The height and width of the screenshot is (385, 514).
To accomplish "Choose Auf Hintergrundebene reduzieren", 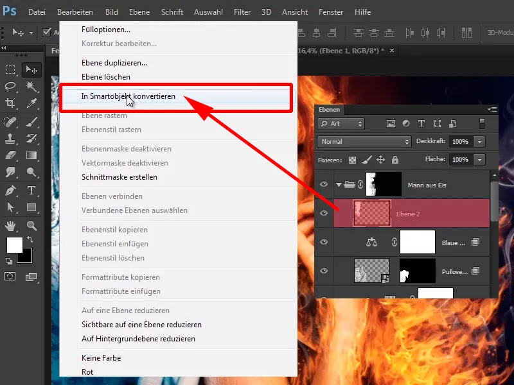I will point(138,339).
